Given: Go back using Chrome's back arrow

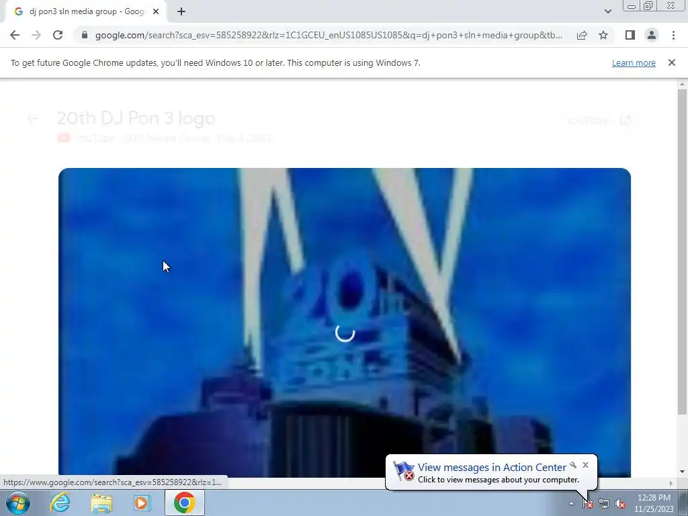Looking at the screenshot, I should coord(15,35).
